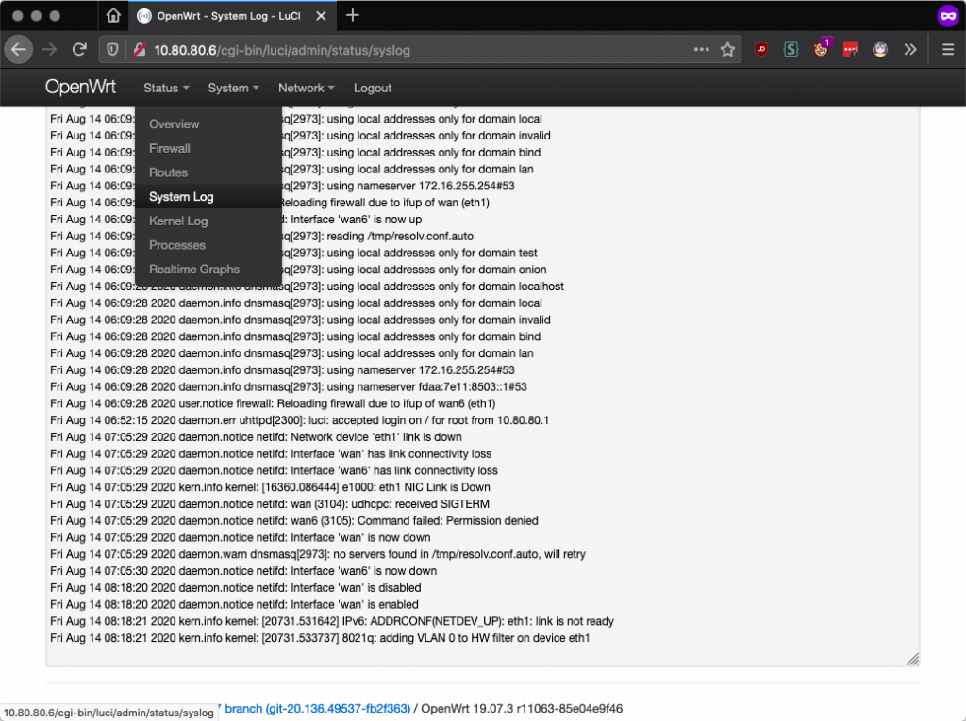Open a new tab with plus button
Screen dimensions: 966x721
[x=353, y=15]
